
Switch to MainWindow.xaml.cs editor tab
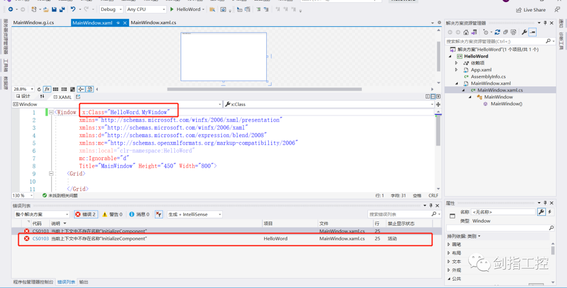click(x=153, y=23)
